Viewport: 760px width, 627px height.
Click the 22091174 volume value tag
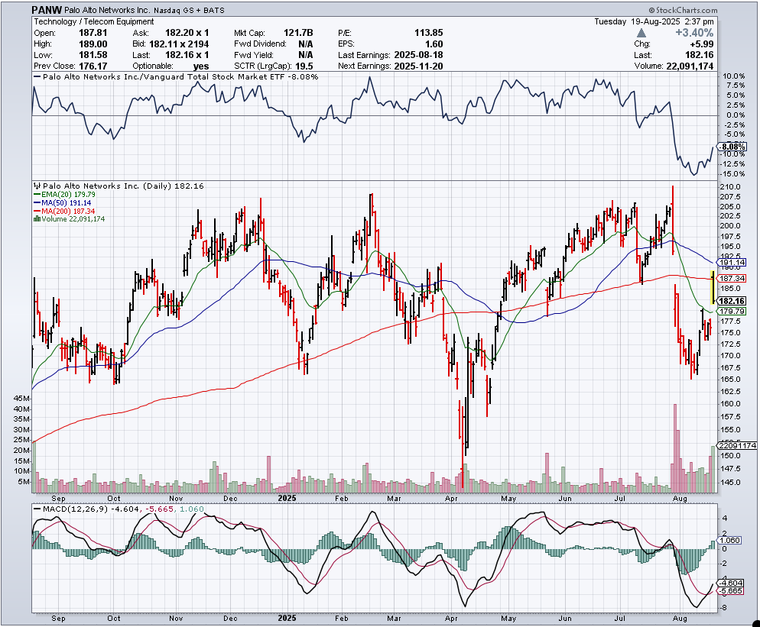pyautogui.click(x=736, y=445)
